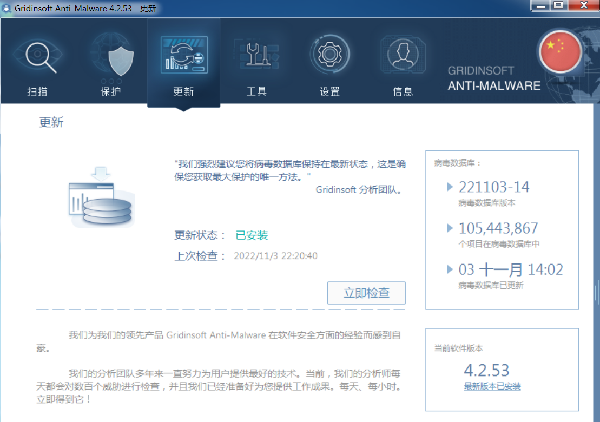Click arrow beside 221103-14 database version

[450, 187]
